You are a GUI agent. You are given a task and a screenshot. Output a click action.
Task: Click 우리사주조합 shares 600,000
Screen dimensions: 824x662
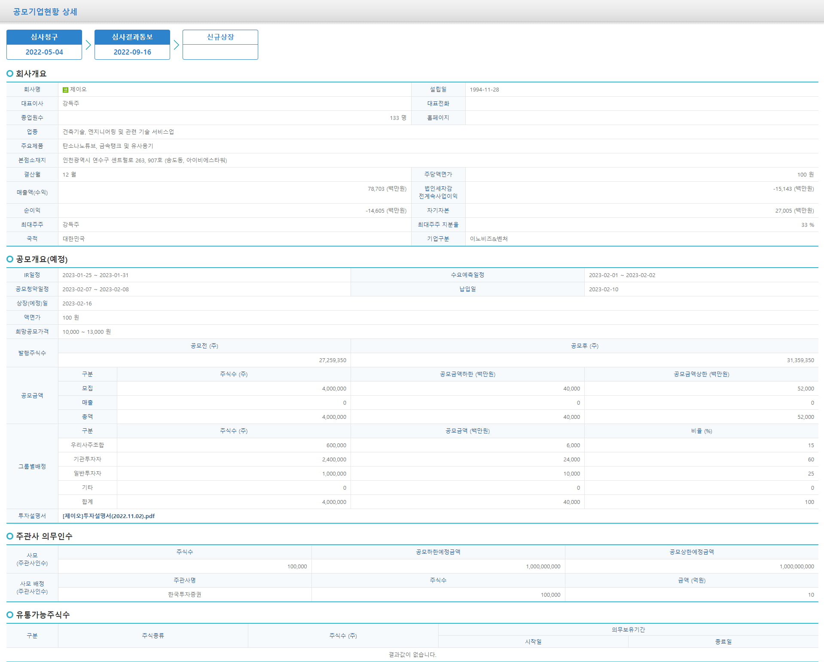point(336,445)
